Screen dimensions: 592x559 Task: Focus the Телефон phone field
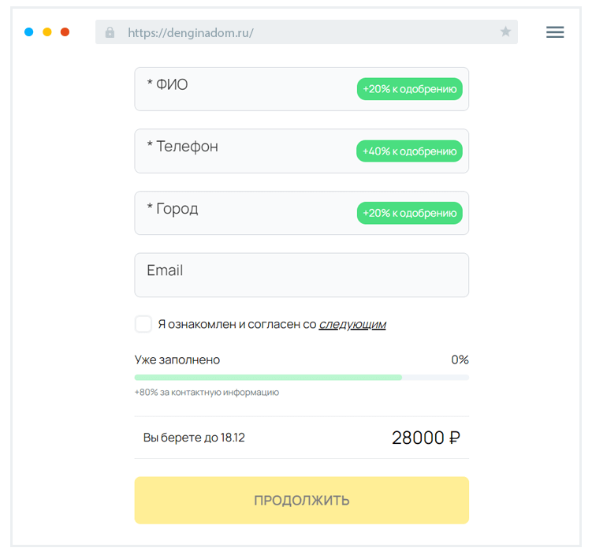point(244,151)
